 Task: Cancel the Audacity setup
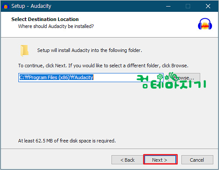(197, 160)
